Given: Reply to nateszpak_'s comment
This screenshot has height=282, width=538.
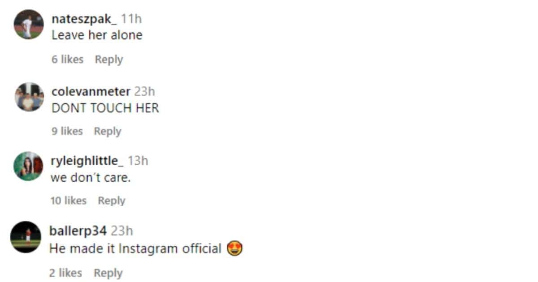Looking at the screenshot, I should pos(108,59).
